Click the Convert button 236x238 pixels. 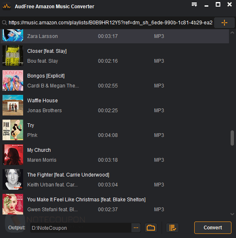coord(213,228)
